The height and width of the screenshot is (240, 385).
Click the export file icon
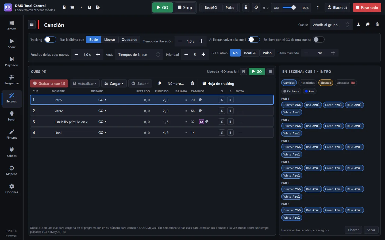[x=98, y=7]
